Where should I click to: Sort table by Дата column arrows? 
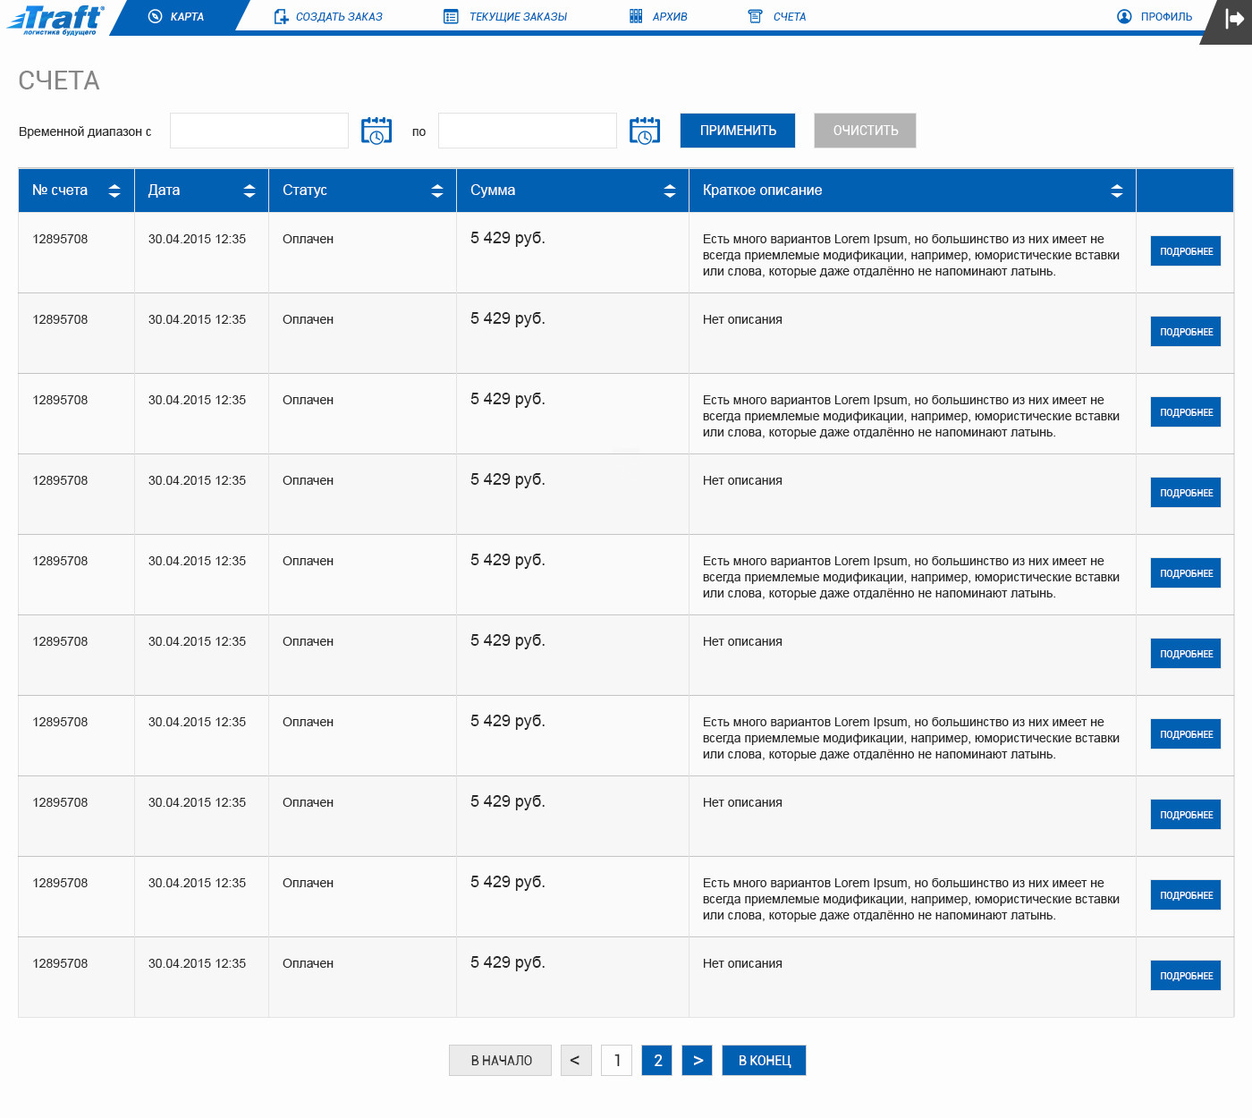point(250,191)
